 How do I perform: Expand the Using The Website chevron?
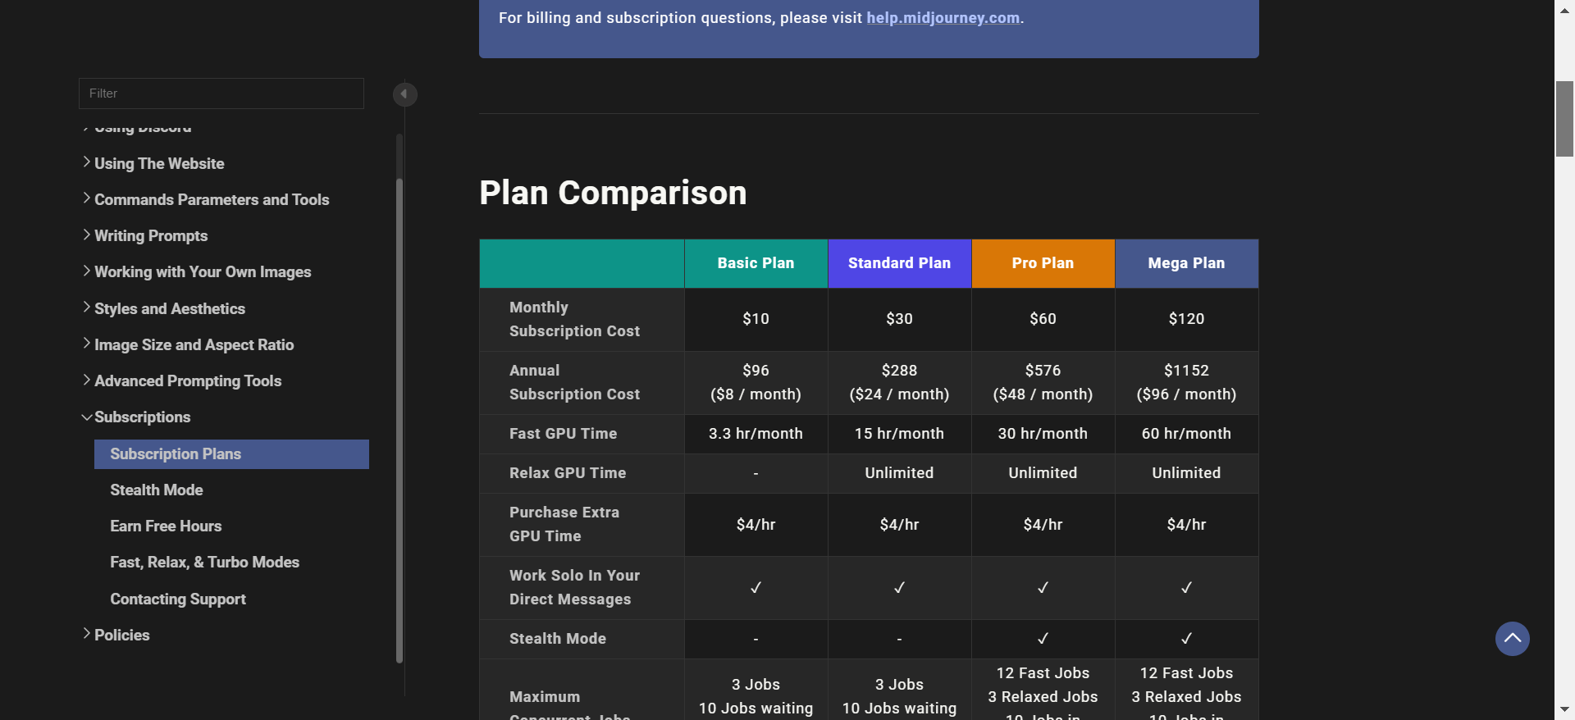coord(87,162)
